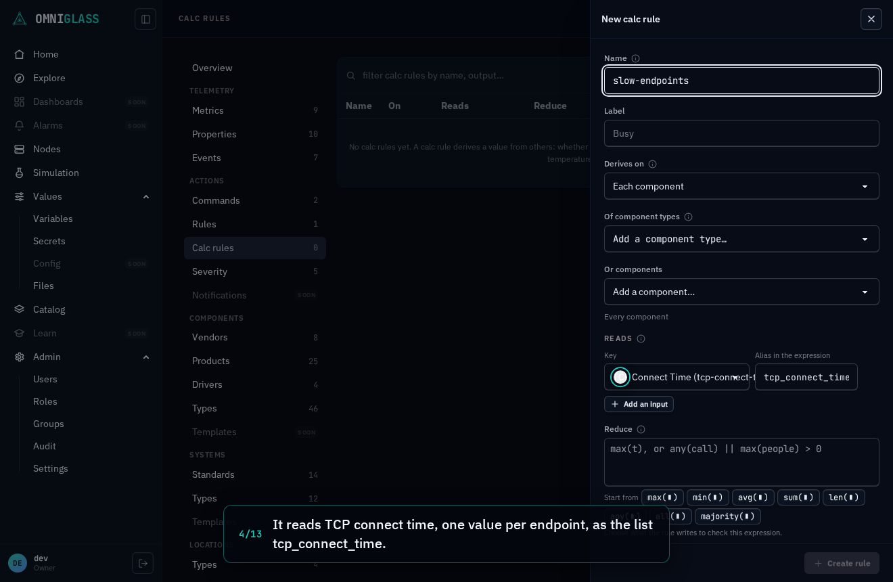The image size is (893, 582).
Task: Collapse the Admin section chevron
Action: (x=146, y=357)
